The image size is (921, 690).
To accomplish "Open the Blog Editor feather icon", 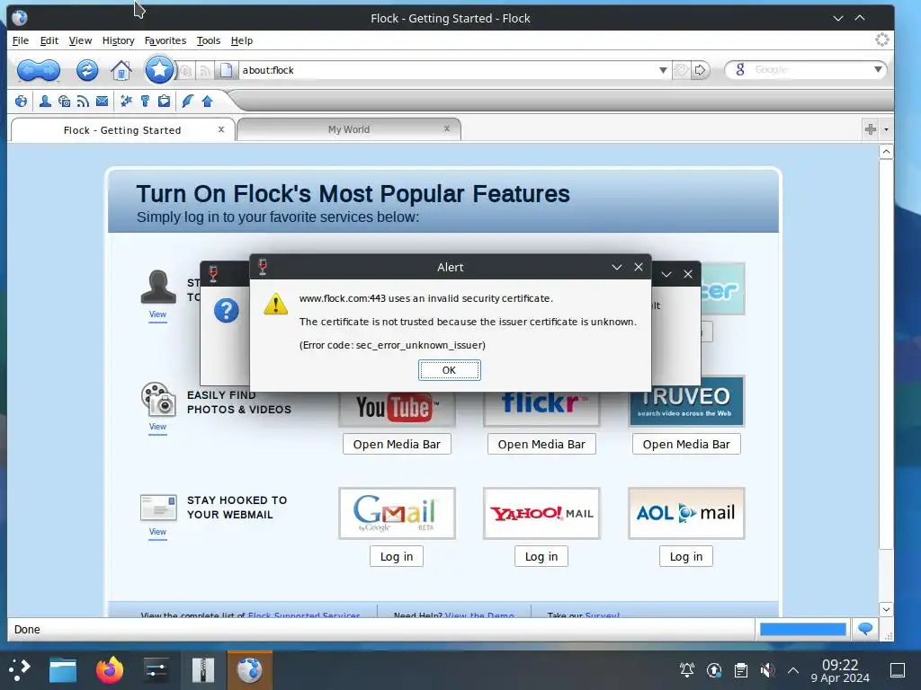I will [x=187, y=102].
